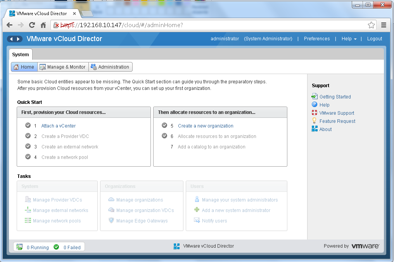This screenshot has width=394, height=262.
Task: Click Manage Provider VDCs task text
Action: [57, 200]
